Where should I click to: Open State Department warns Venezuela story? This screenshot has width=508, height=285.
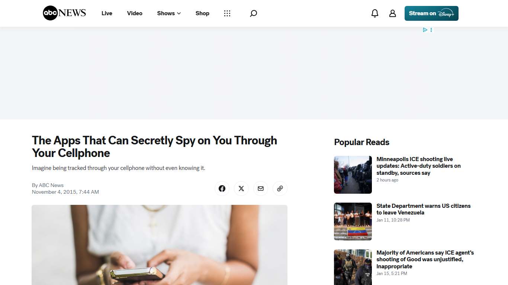pos(424,209)
